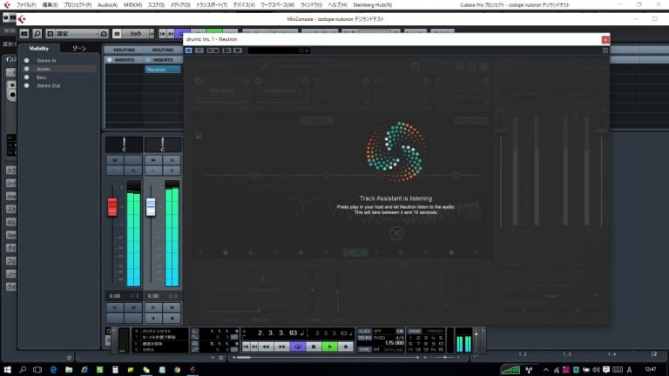669x376 pixels.
Task: Go to previous marker in transport
Action: pos(246,347)
